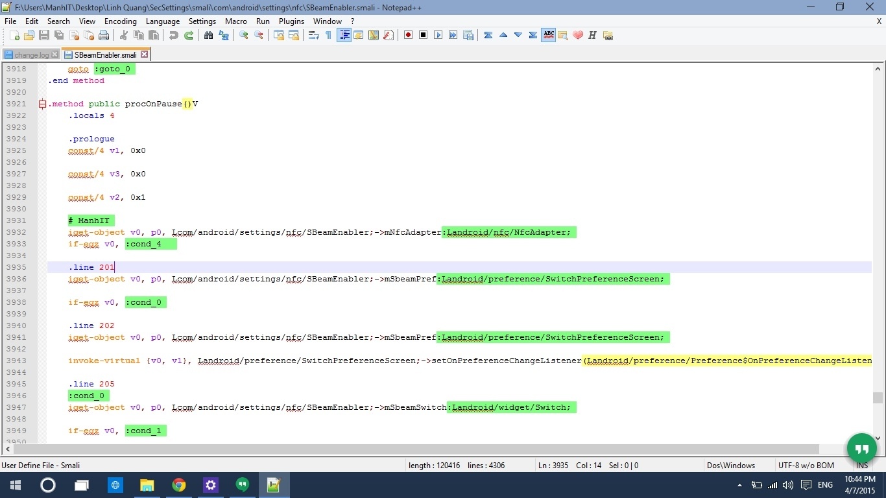The image size is (886, 498).
Task: Click the heart icon in the toolbar
Action: coord(577,35)
